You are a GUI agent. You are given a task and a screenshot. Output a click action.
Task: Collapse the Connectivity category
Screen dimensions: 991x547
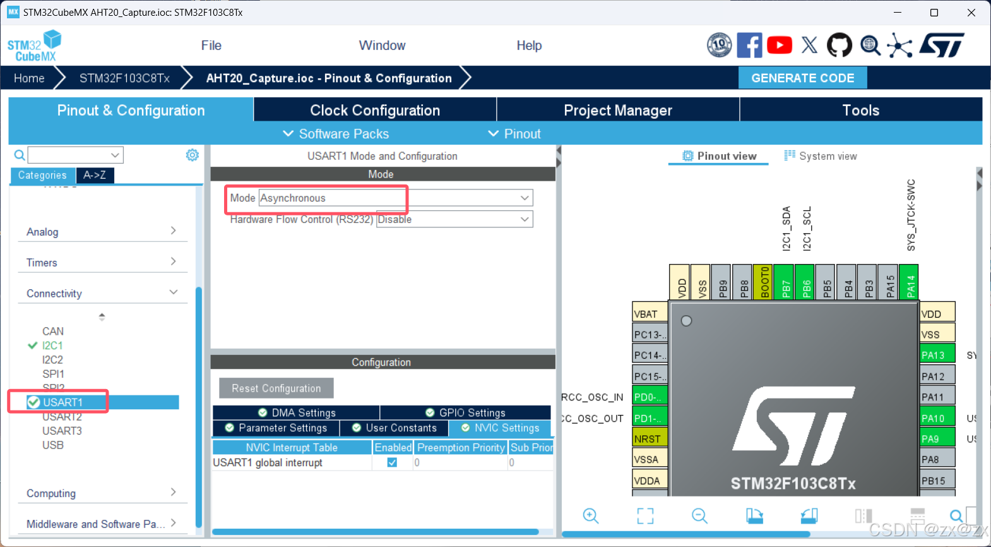(x=101, y=294)
